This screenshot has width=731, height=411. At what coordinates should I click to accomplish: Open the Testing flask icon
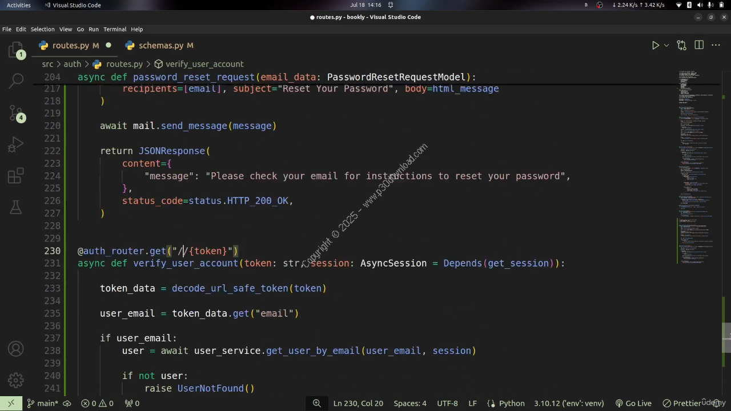pyautogui.click(x=16, y=207)
